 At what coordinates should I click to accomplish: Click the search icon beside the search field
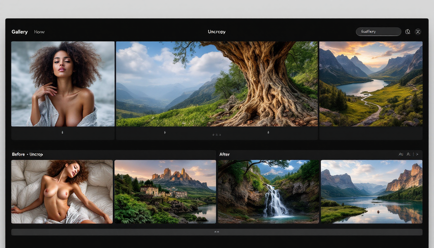click(408, 32)
